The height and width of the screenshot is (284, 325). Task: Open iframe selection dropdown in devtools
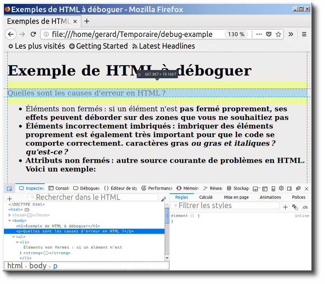[256, 189]
